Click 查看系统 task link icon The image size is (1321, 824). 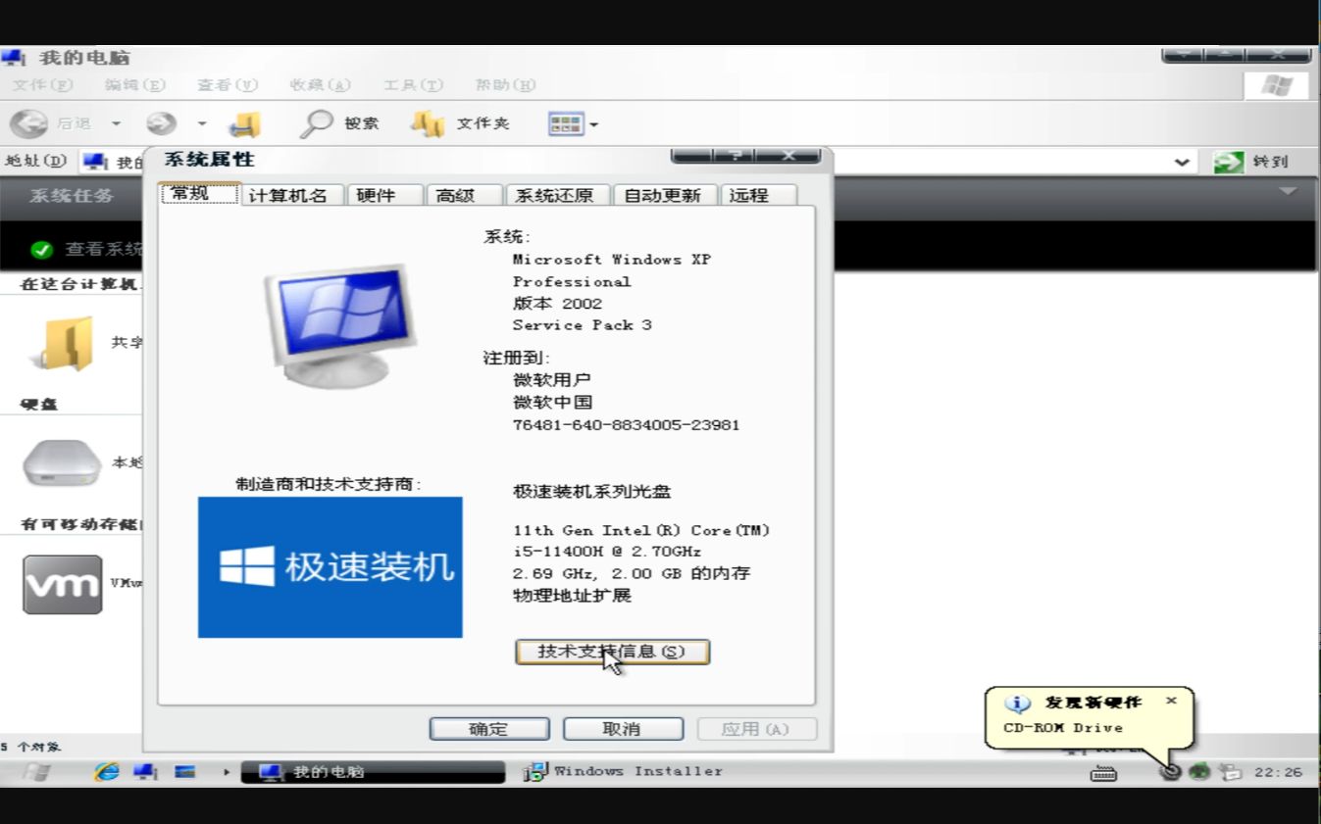click(41, 250)
